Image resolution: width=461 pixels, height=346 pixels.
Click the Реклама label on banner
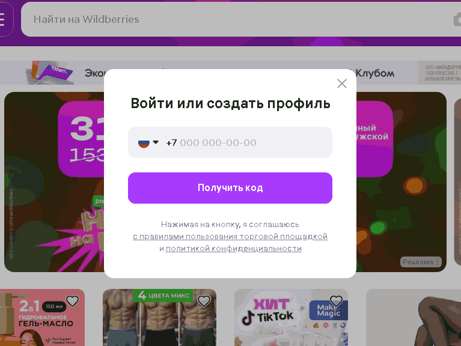pos(418,262)
